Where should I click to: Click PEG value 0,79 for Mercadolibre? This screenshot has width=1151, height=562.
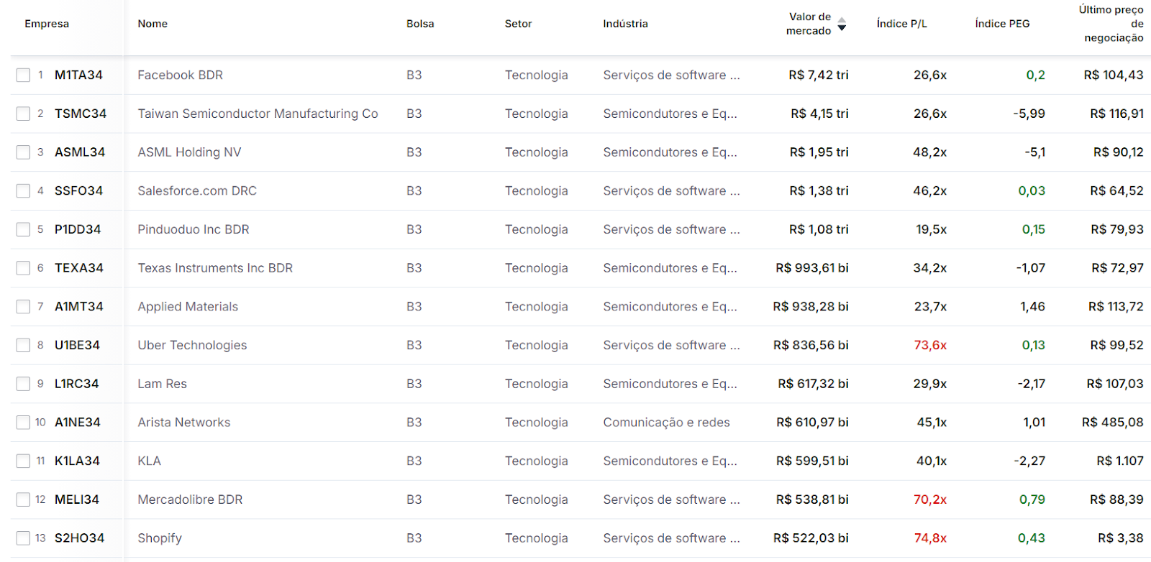[x=1032, y=499]
